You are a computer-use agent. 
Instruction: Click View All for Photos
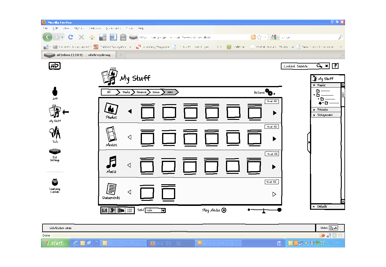pyautogui.click(x=272, y=101)
